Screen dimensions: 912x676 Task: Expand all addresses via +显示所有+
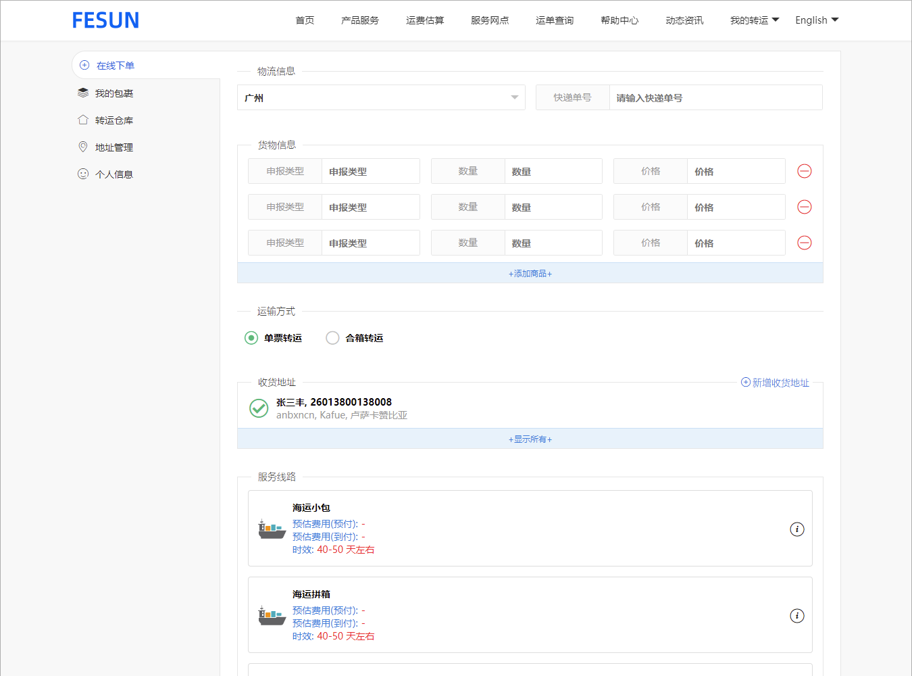point(530,439)
